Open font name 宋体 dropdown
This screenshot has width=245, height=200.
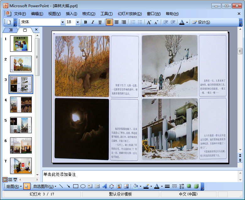point(63,22)
